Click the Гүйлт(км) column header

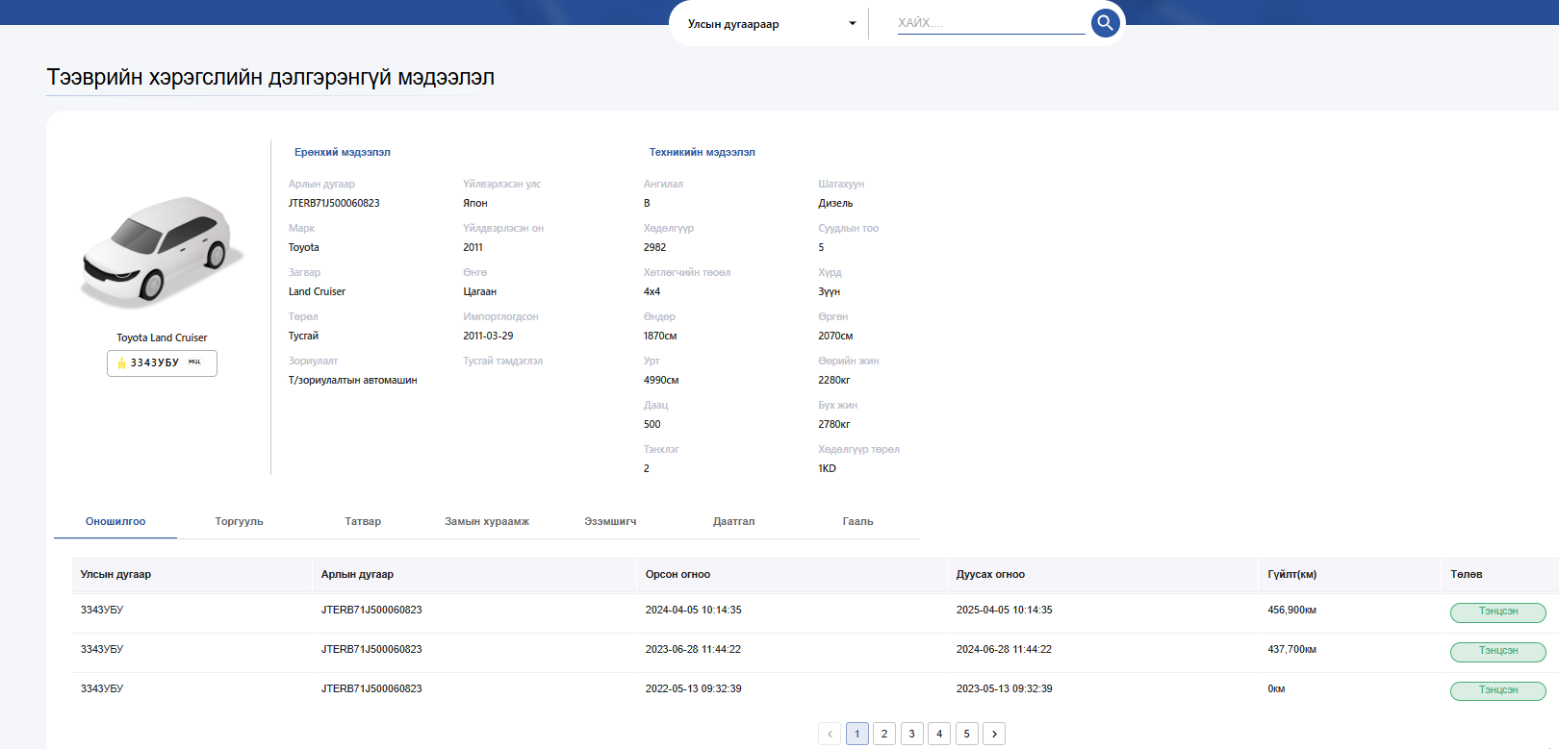click(x=1291, y=575)
